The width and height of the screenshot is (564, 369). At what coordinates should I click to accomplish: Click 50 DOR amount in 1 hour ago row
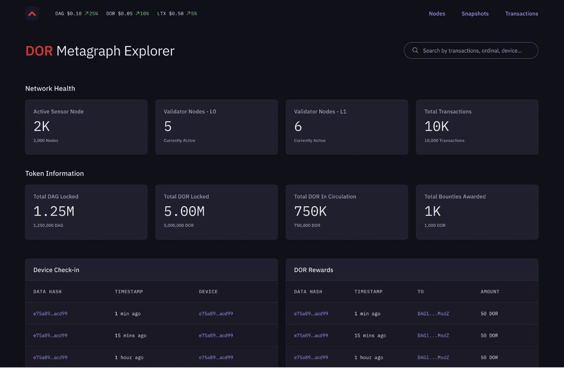pyautogui.click(x=489, y=358)
